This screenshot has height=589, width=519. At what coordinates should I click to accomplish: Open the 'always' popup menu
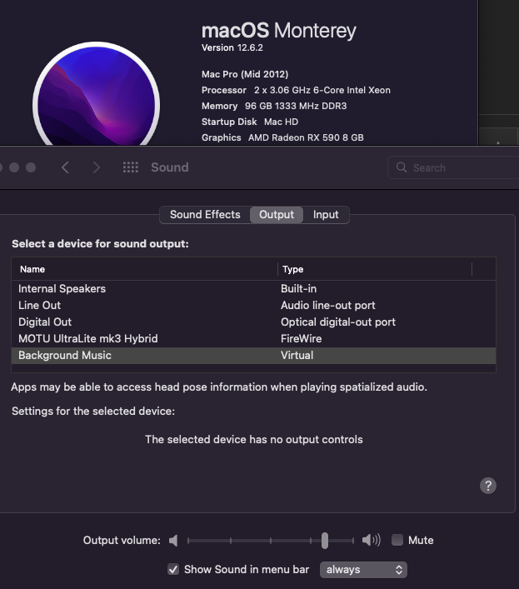click(x=363, y=570)
